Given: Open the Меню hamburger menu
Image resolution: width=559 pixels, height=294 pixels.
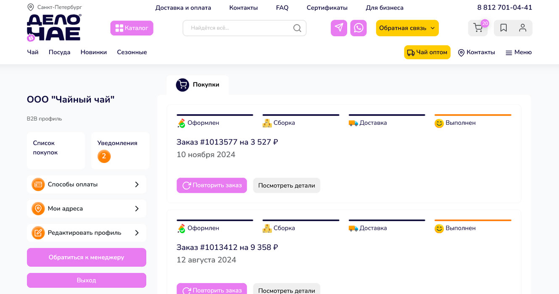Looking at the screenshot, I should [519, 52].
